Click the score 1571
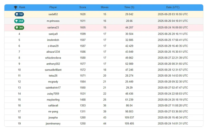The width and height of the screenshot is (207, 129). click(x=83, y=76)
